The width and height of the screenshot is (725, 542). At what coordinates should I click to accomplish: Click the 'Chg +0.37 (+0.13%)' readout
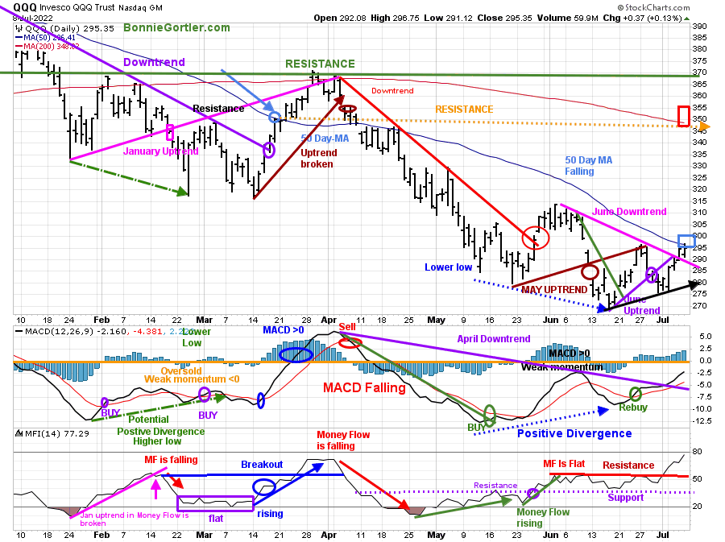point(642,18)
